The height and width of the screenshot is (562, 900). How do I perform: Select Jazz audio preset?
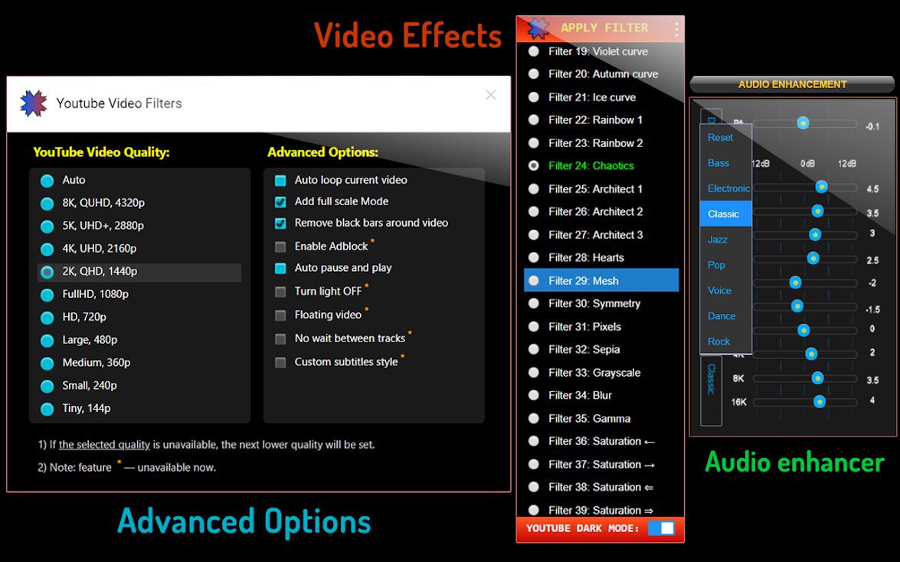coord(725,240)
